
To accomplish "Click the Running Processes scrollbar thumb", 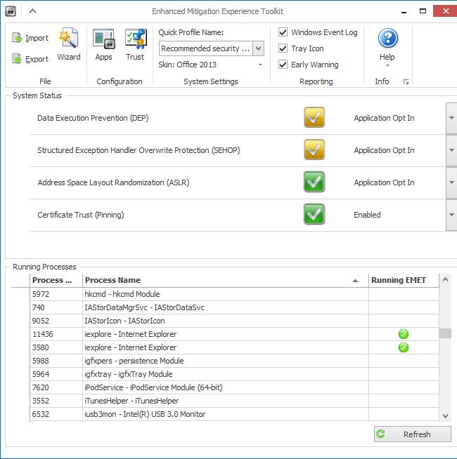I will click(445, 334).
